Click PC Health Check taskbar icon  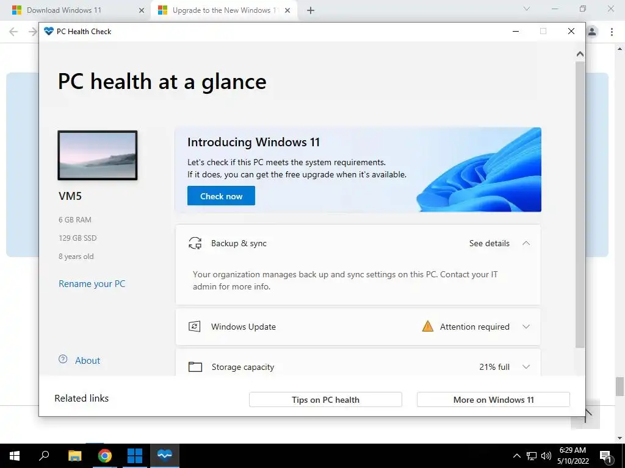point(165,456)
